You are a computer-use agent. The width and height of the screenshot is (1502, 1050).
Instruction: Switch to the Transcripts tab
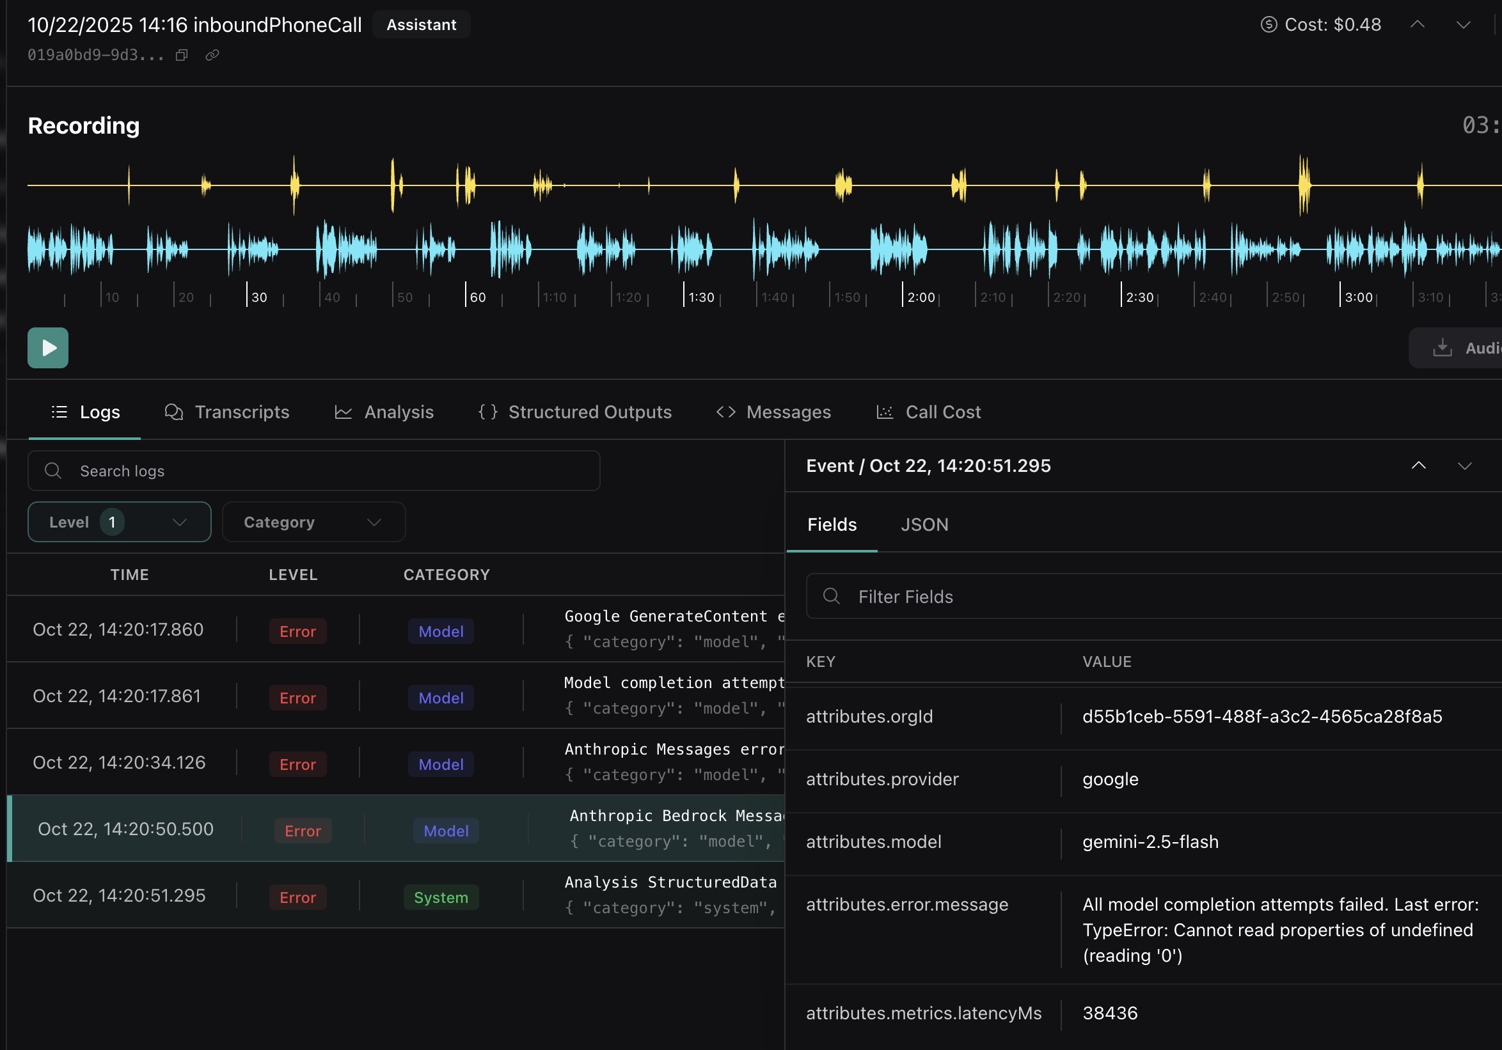[226, 412]
